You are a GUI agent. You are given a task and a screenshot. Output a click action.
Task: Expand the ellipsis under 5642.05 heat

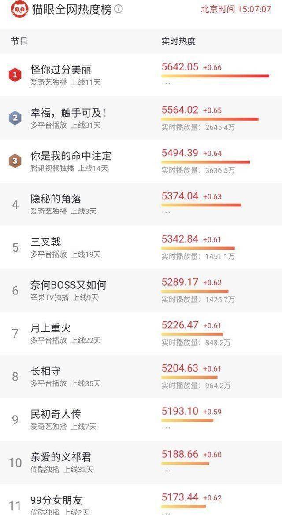(166, 83)
